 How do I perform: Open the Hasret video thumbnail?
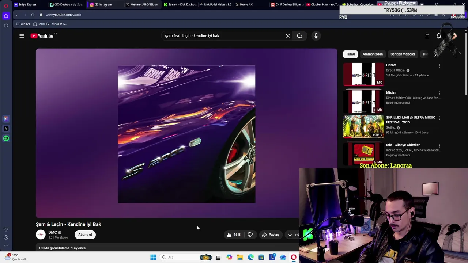pyautogui.click(x=363, y=74)
